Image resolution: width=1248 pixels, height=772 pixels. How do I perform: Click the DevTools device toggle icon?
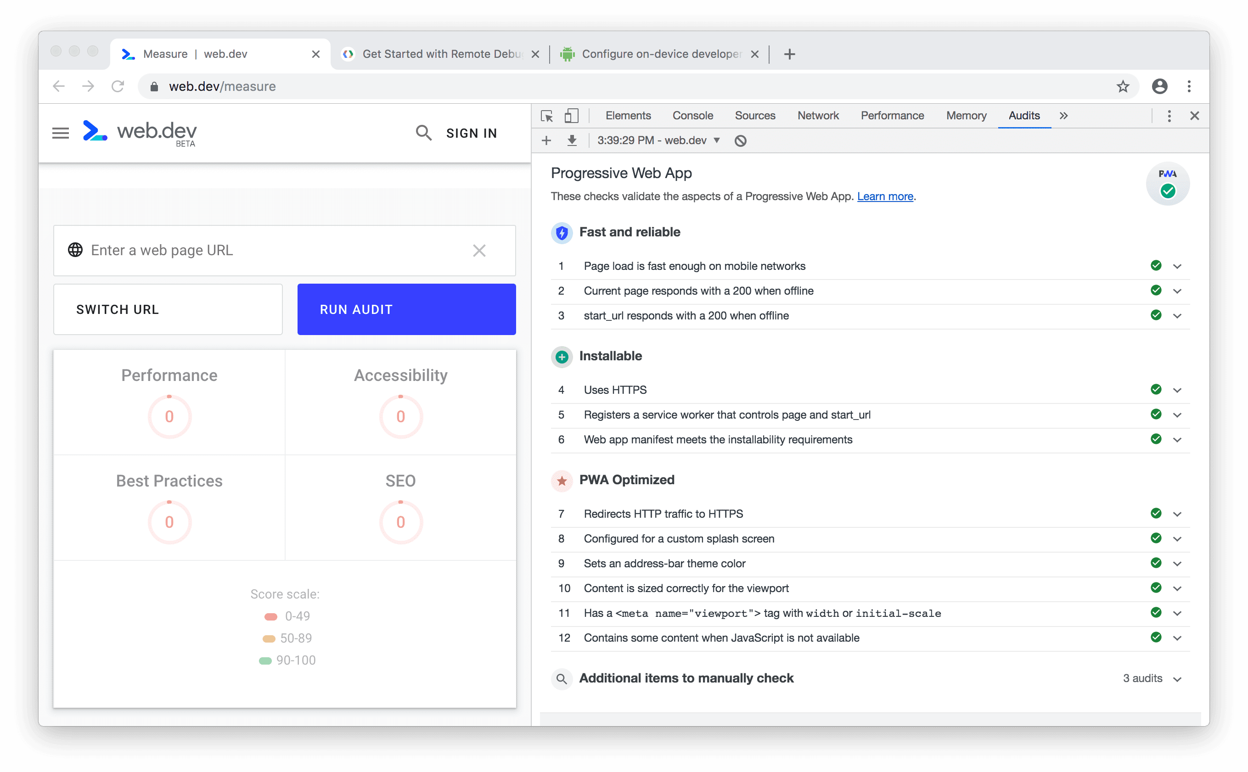click(x=571, y=116)
